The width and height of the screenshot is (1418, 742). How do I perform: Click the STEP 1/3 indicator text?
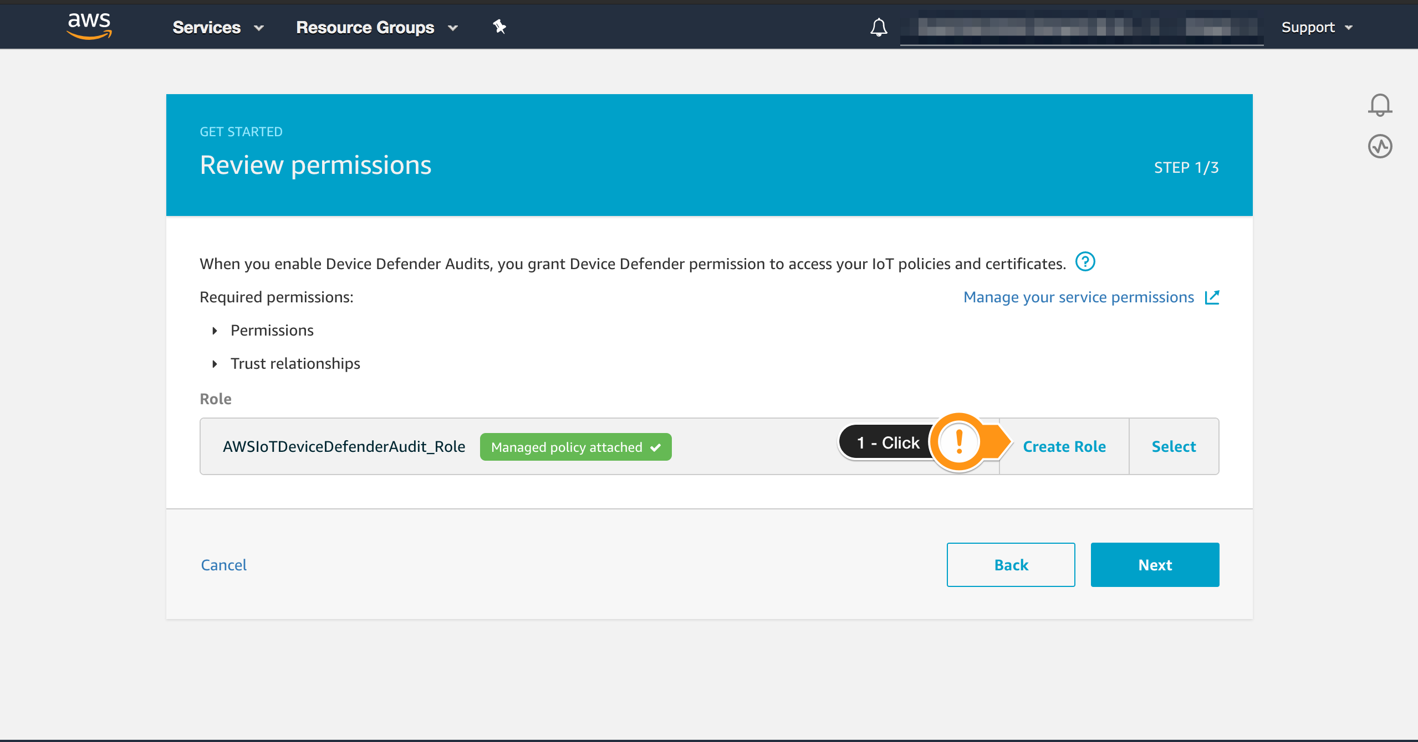click(1186, 168)
